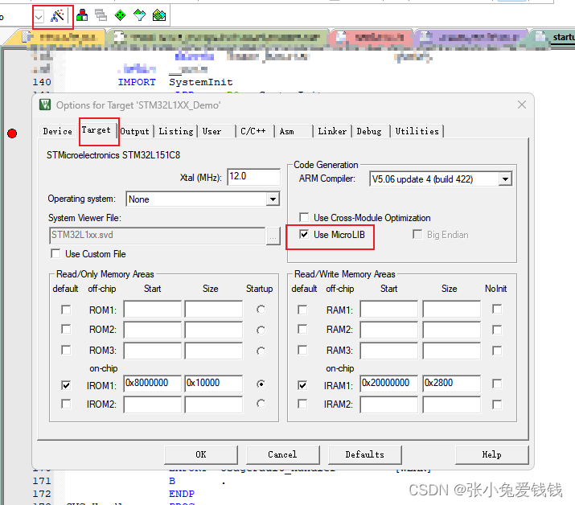Open the Manage Run-Time Environment green diamond icon
Image resolution: width=575 pixels, height=505 pixels.
[x=120, y=15]
